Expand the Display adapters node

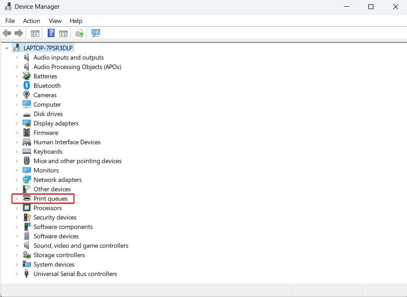point(17,123)
